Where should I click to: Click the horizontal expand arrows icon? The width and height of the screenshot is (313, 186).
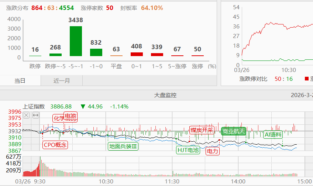pyautogui.click(x=36, y=115)
